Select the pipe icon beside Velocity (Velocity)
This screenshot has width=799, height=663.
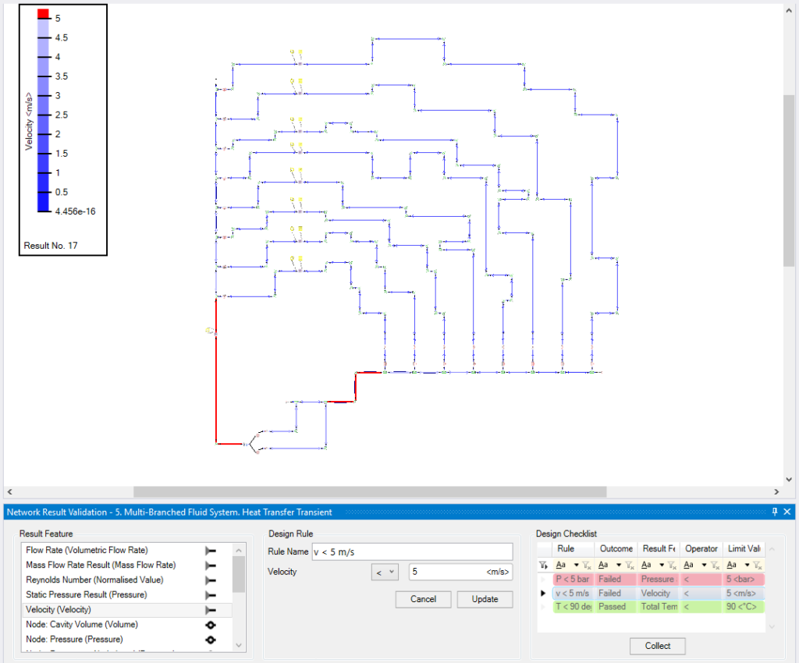[209, 609]
